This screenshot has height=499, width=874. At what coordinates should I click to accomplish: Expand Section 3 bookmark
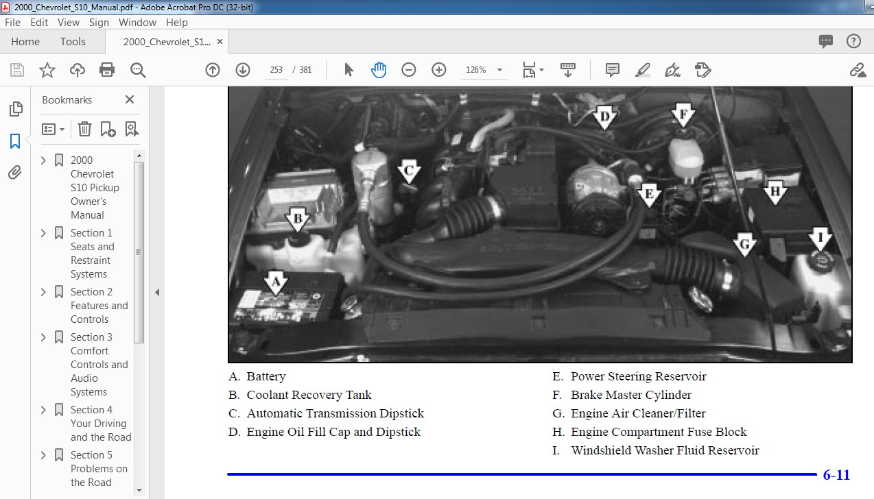pyautogui.click(x=43, y=337)
